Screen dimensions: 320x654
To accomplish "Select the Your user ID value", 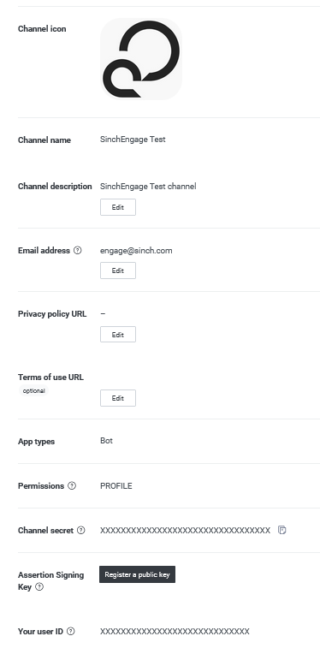I will pyautogui.click(x=175, y=631).
